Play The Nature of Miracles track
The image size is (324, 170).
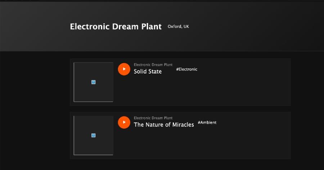coord(124,122)
